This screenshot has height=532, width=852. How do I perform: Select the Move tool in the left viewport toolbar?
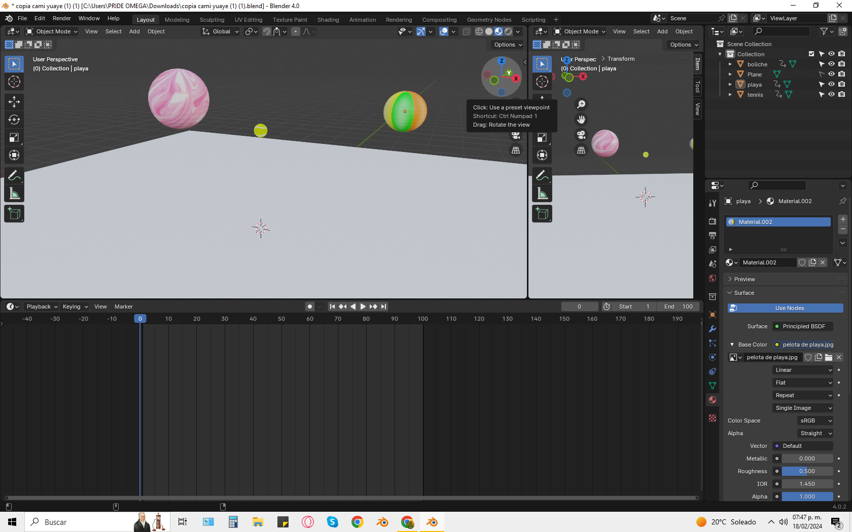[x=14, y=102]
